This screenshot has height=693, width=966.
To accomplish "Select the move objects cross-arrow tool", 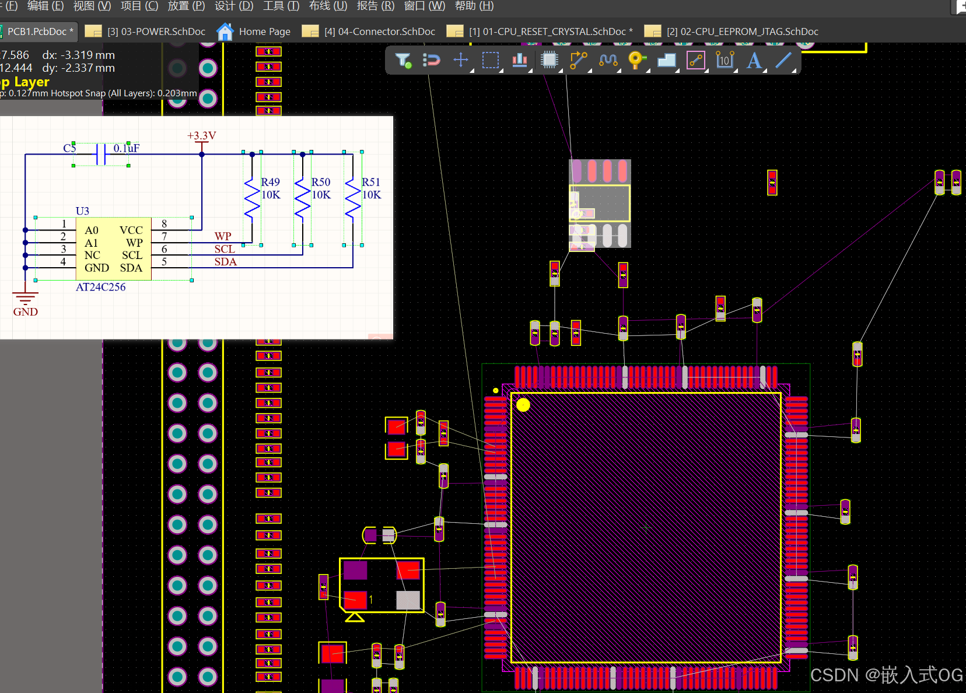I will click(461, 60).
